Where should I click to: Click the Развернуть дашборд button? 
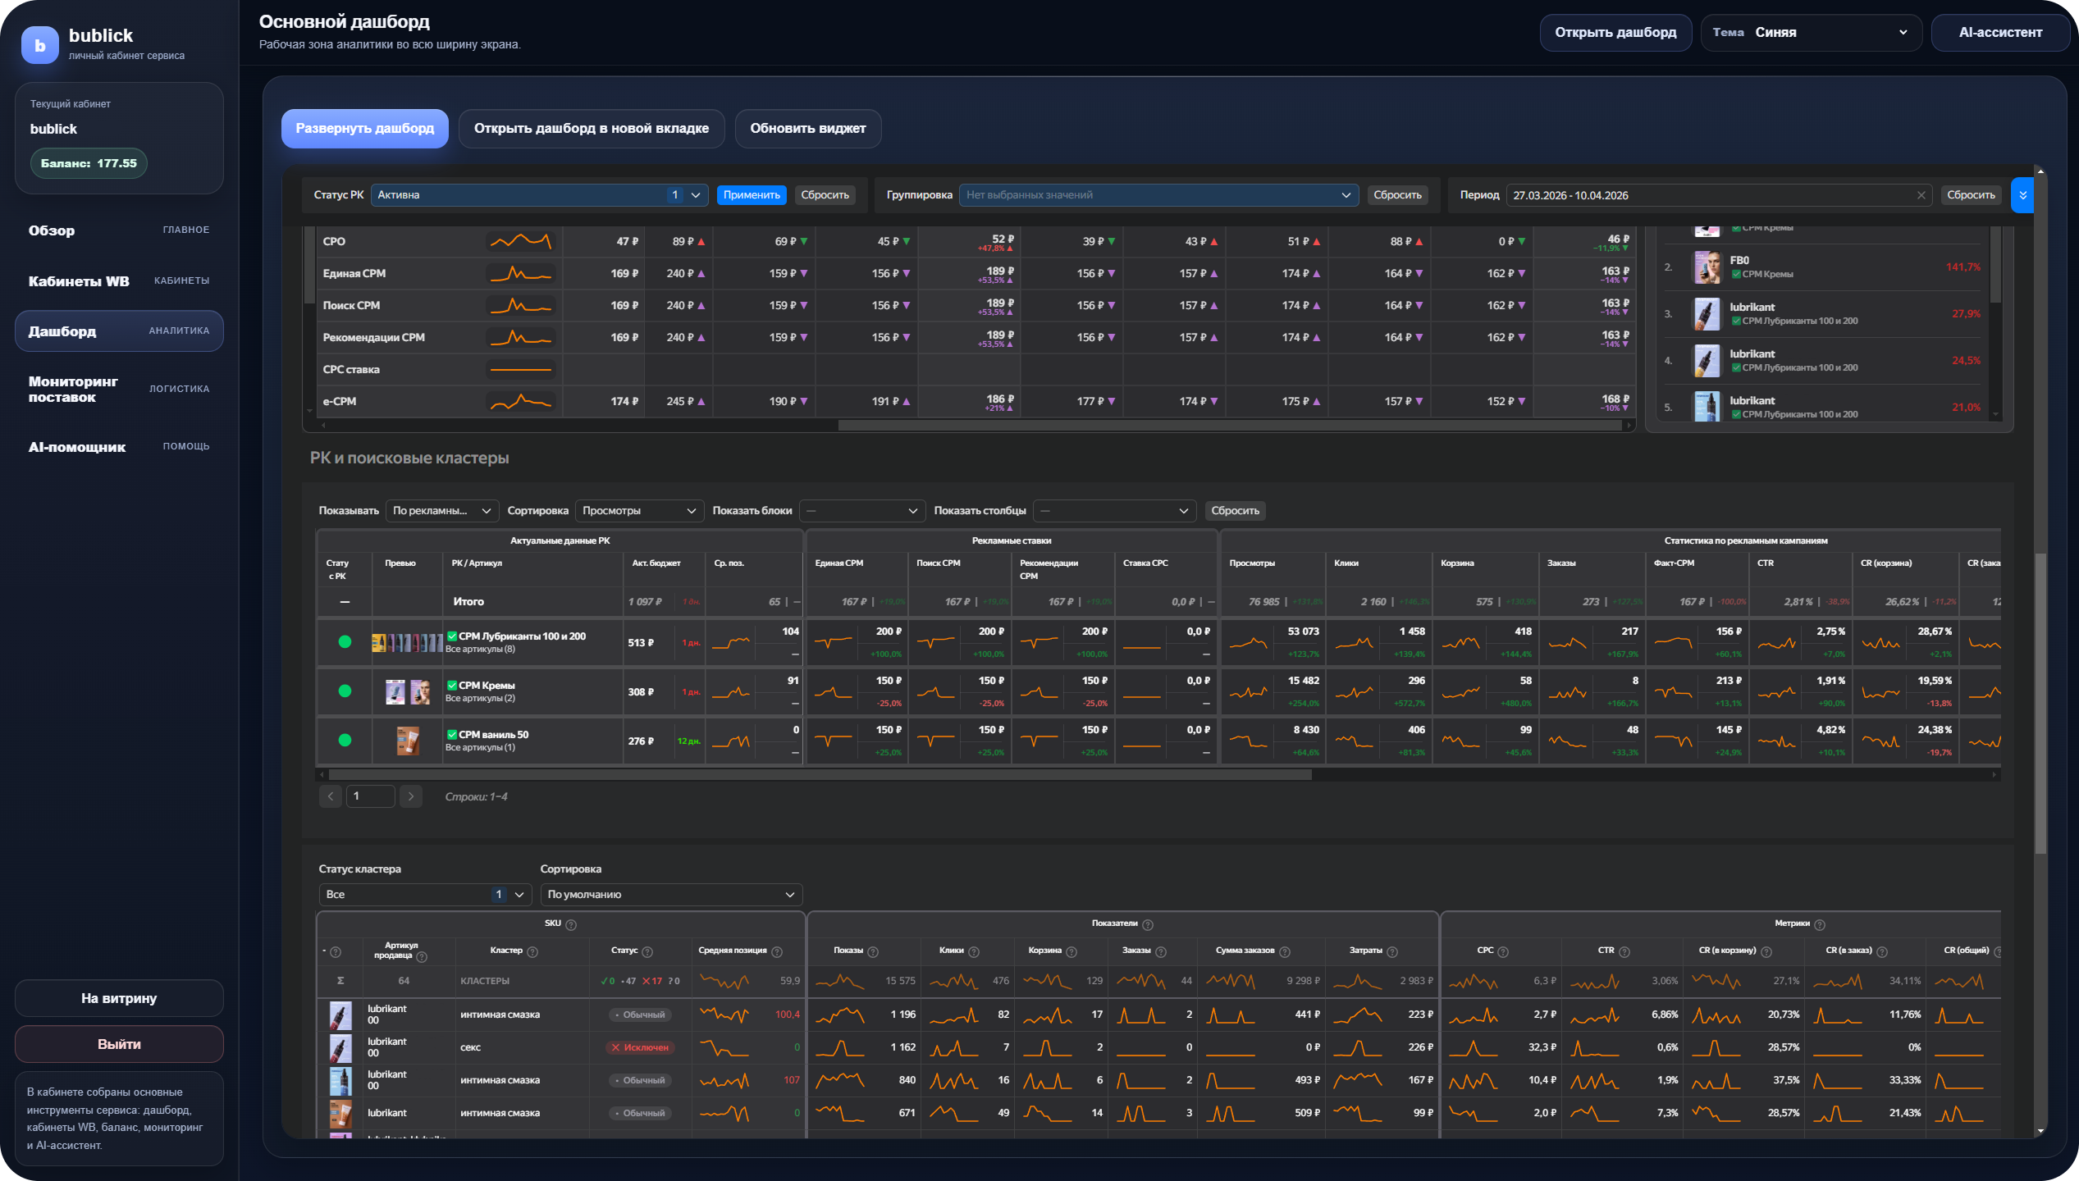(x=364, y=129)
